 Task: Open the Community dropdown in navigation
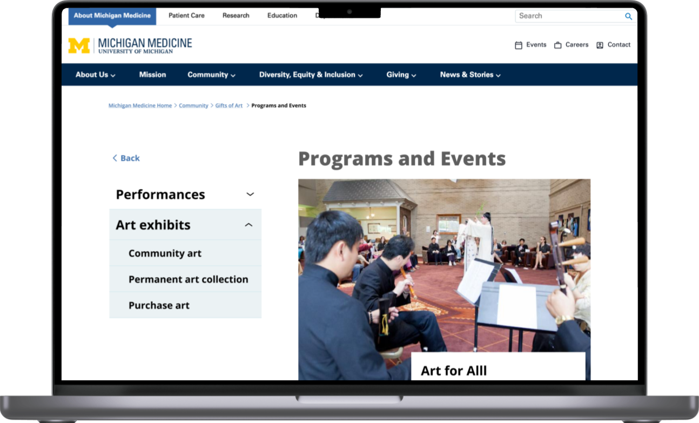pos(211,75)
